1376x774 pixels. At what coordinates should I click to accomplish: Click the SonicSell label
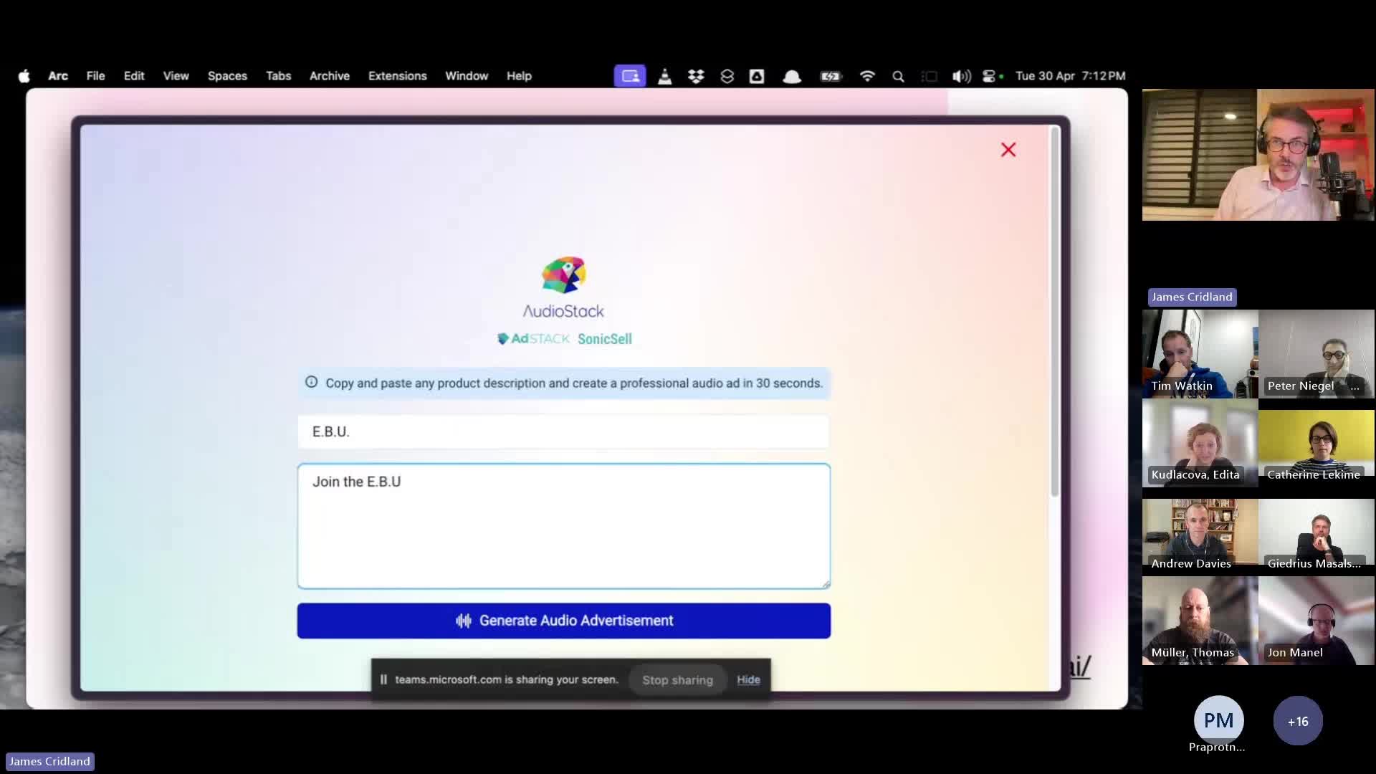click(x=605, y=339)
